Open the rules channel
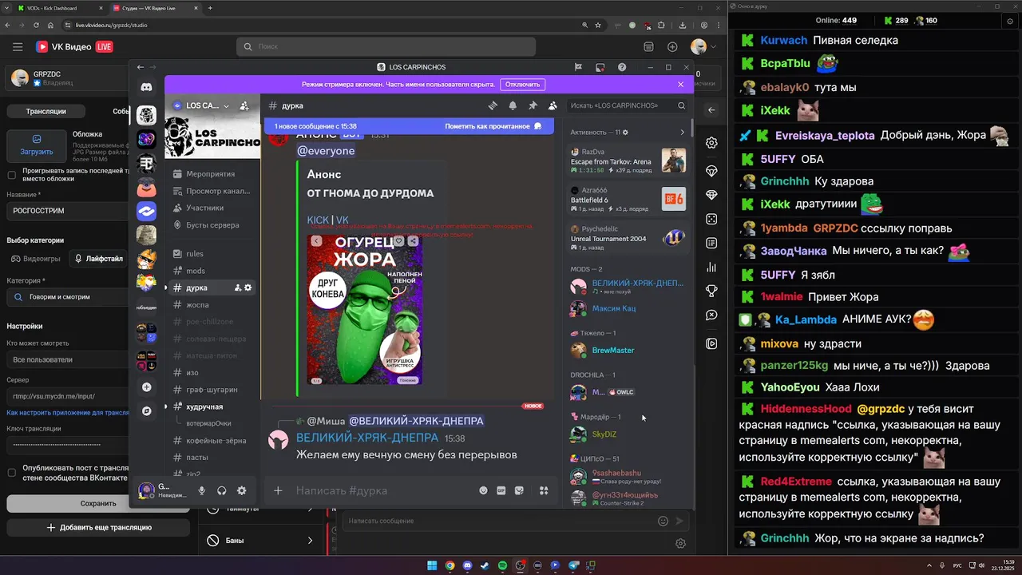Screen dimensions: 1022x575 195,253
